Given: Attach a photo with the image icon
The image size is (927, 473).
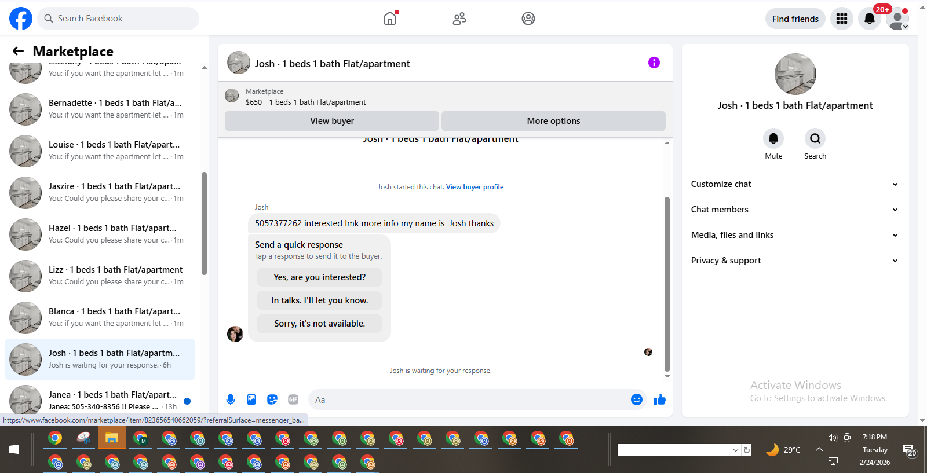Looking at the screenshot, I should click(x=251, y=399).
